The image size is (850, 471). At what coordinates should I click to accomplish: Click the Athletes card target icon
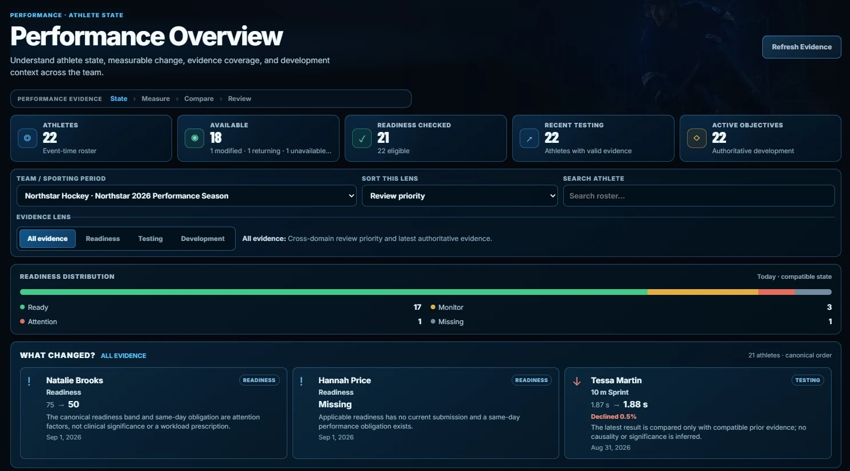27,138
